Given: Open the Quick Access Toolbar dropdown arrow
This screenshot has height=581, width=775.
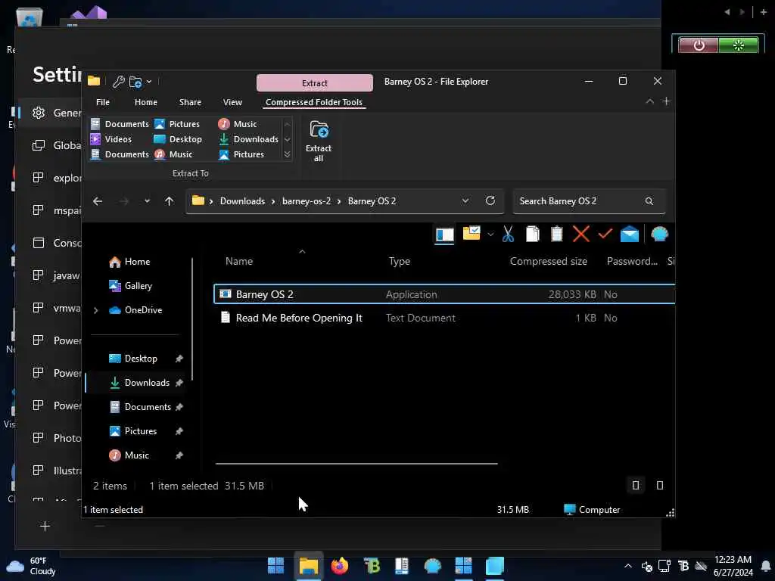Looking at the screenshot, I should click(x=149, y=82).
